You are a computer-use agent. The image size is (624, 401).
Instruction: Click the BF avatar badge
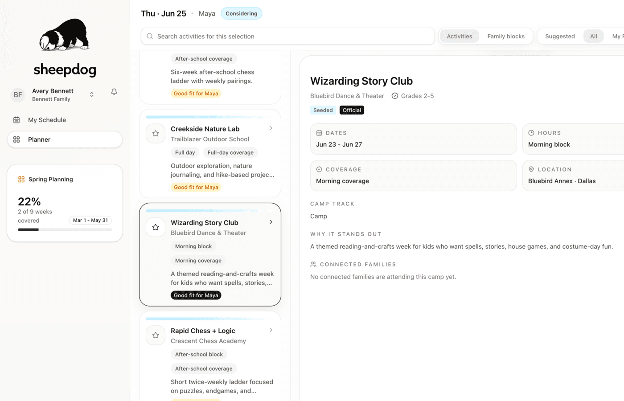[x=18, y=94]
